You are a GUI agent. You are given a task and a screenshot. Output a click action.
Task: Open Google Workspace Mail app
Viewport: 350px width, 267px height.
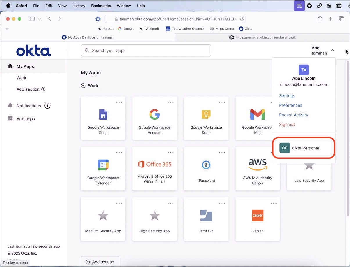coord(254,118)
